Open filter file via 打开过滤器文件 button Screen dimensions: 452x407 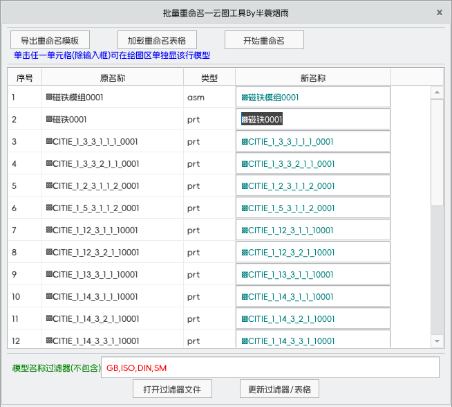pyautogui.click(x=172, y=389)
